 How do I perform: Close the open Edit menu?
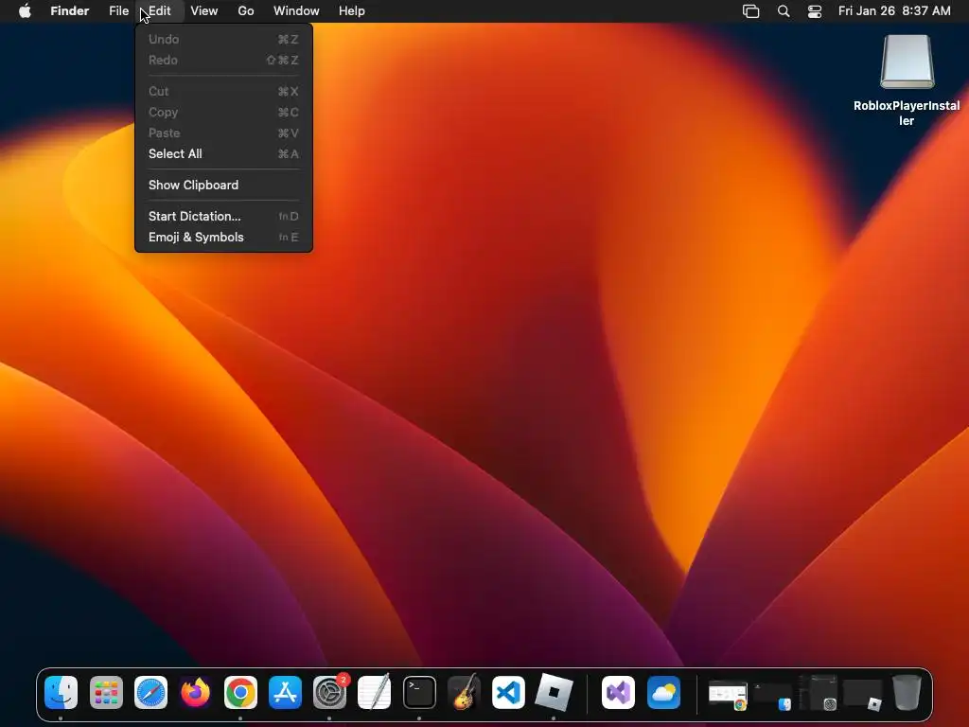pyautogui.click(x=159, y=11)
